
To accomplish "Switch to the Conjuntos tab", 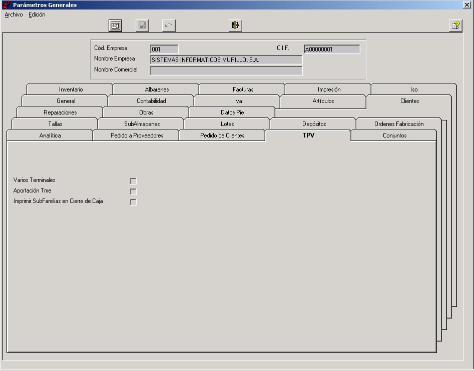I will [394, 135].
